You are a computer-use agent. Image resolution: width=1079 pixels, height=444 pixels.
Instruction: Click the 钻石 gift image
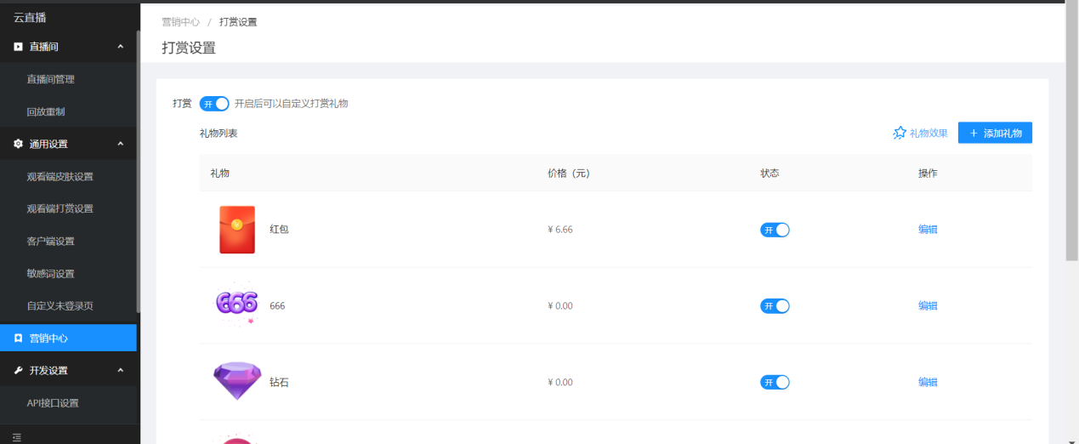237,381
